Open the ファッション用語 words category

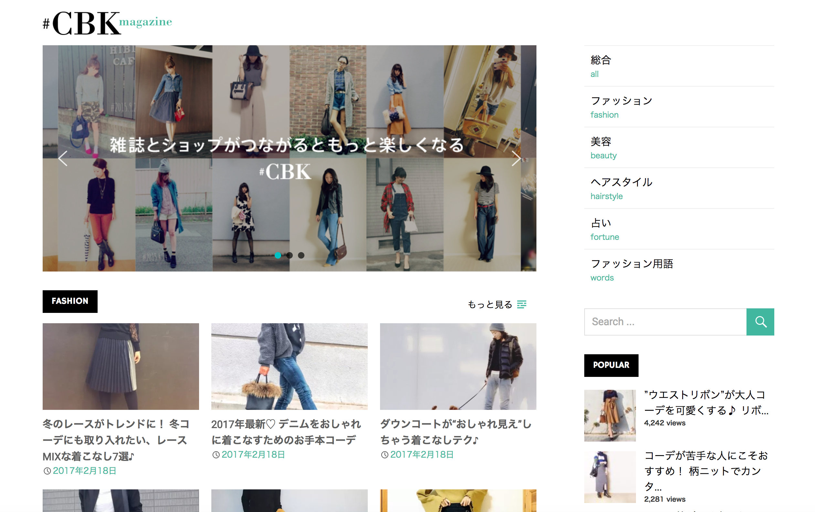pyautogui.click(x=679, y=270)
